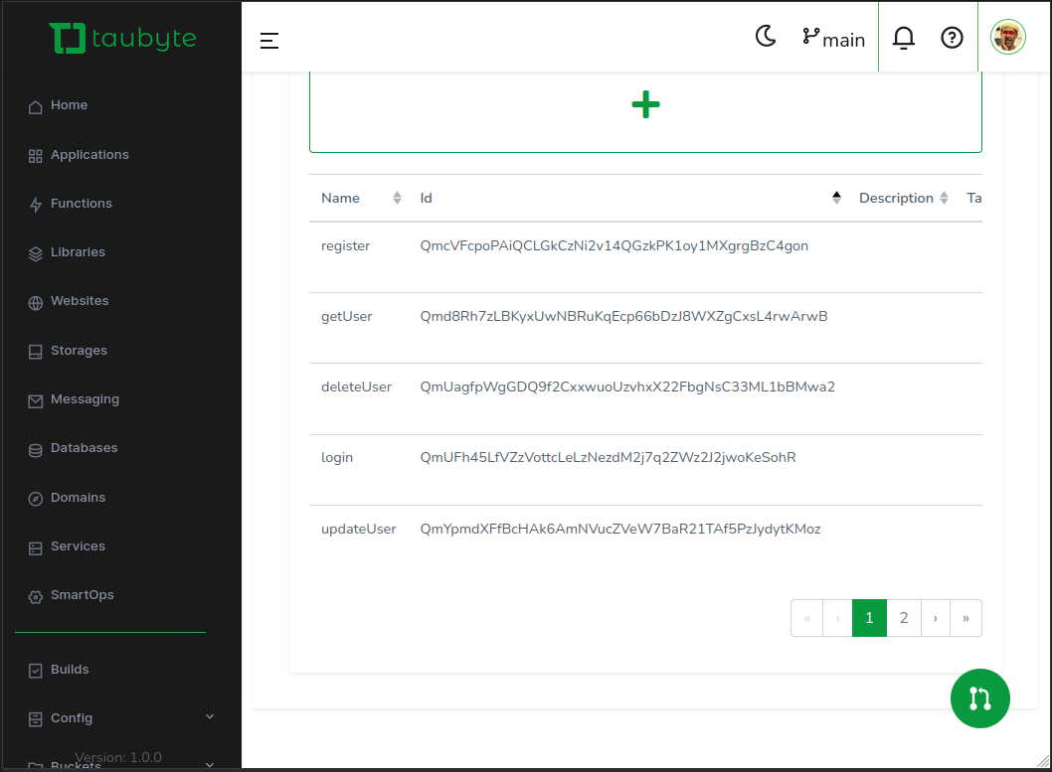The height and width of the screenshot is (772, 1052).
Task: Open Messaging in sidebar
Action: 85,399
